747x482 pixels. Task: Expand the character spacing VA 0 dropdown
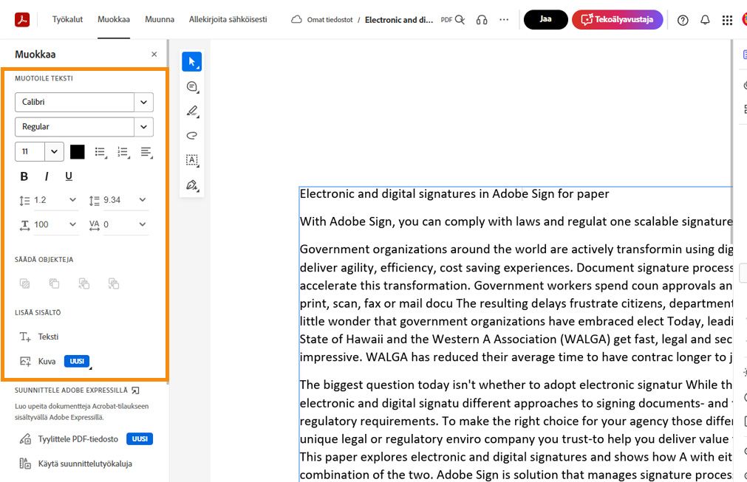142,224
